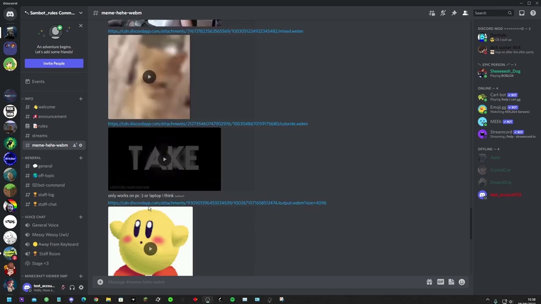Image resolution: width=541 pixels, height=304 pixels.
Task: Open the staff-chat channel
Action: (x=54, y=204)
